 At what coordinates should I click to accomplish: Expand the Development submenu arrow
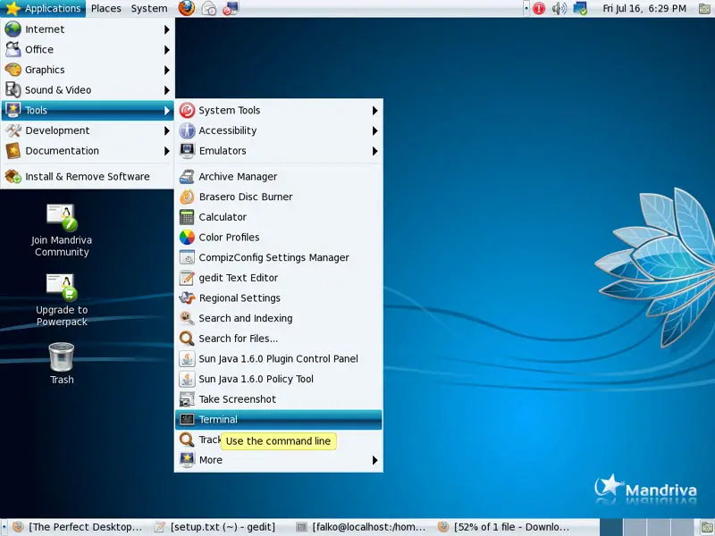click(167, 130)
